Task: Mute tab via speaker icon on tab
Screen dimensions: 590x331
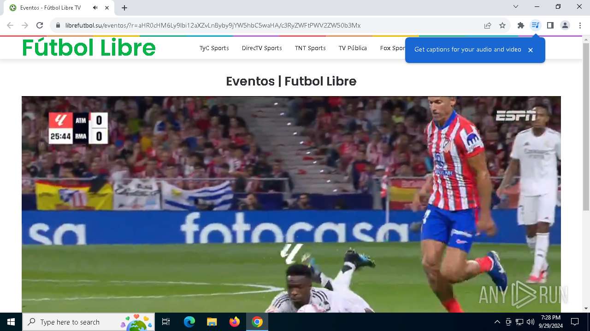Action: 95,8
